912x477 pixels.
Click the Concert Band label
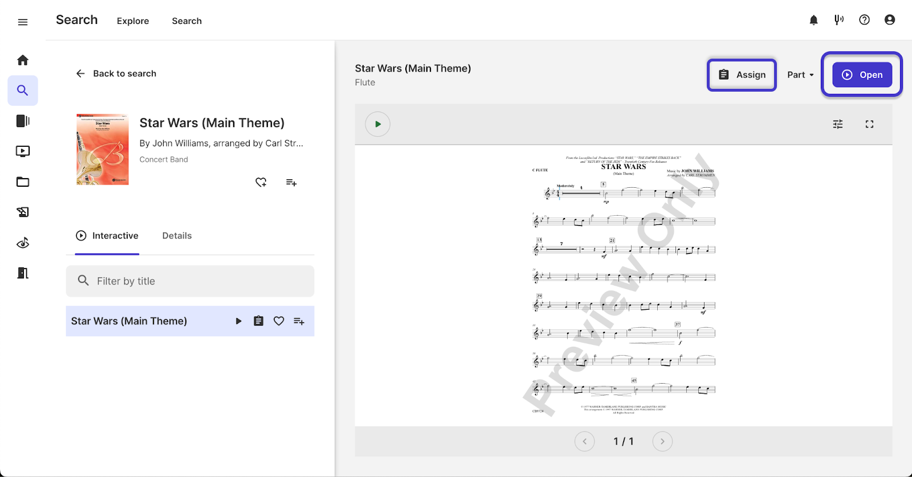pyautogui.click(x=164, y=159)
